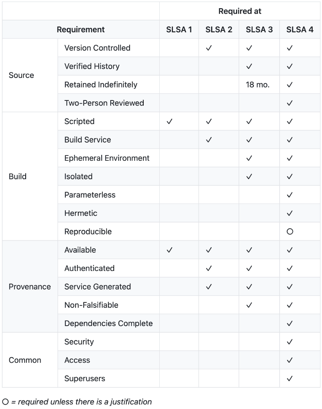Click the Non-Falsifiable SLSA 3 checkmark

click(249, 305)
